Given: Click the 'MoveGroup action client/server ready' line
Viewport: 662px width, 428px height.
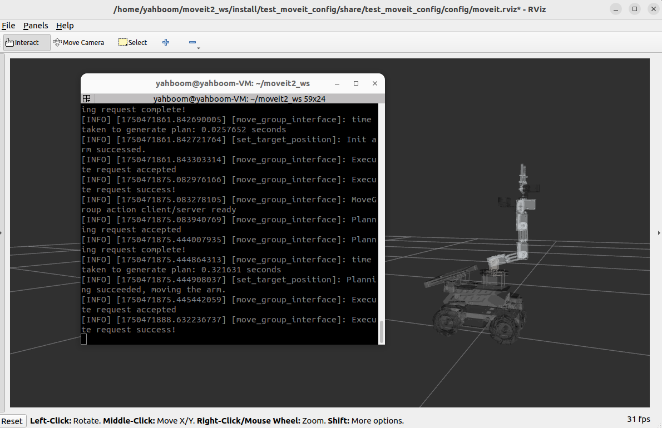Looking at the screenshot, I should point(229,205).
